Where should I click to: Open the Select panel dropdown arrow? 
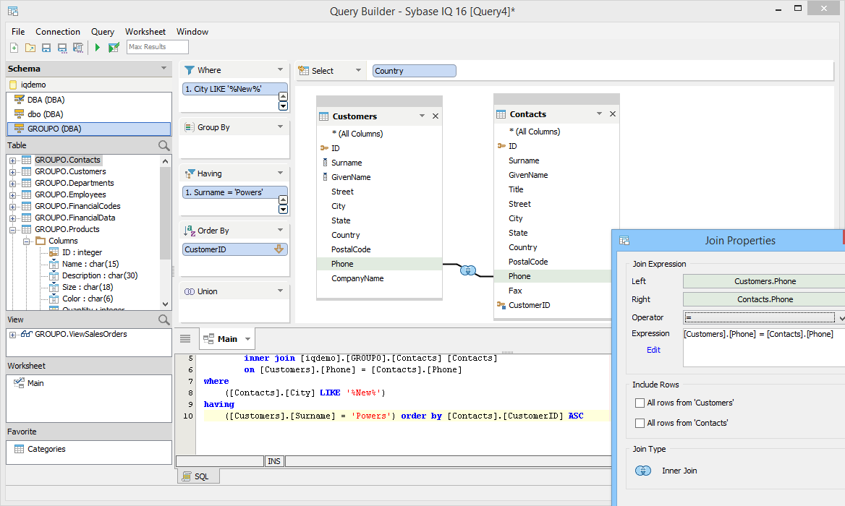pyautogui.click(x=358, y=70)
